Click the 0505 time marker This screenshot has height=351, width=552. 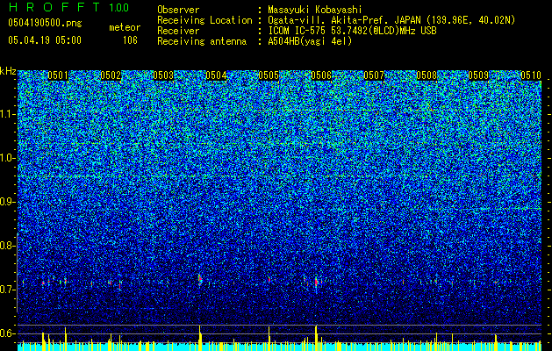(x=269, y=75)
